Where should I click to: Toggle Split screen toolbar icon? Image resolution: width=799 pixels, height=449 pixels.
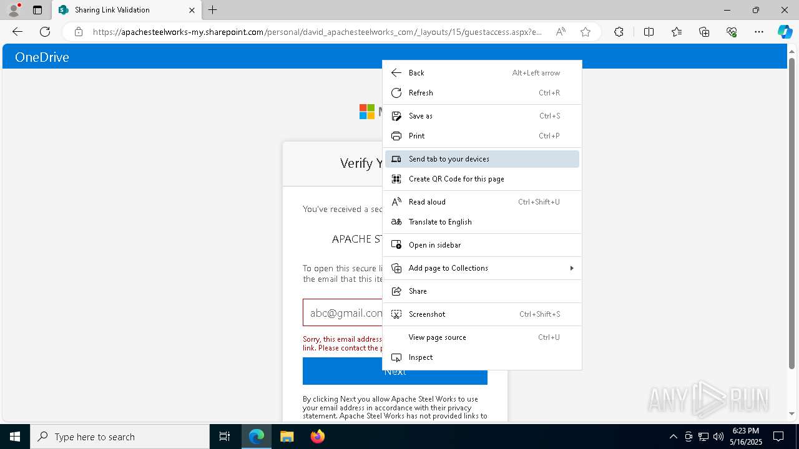point(649,32)
